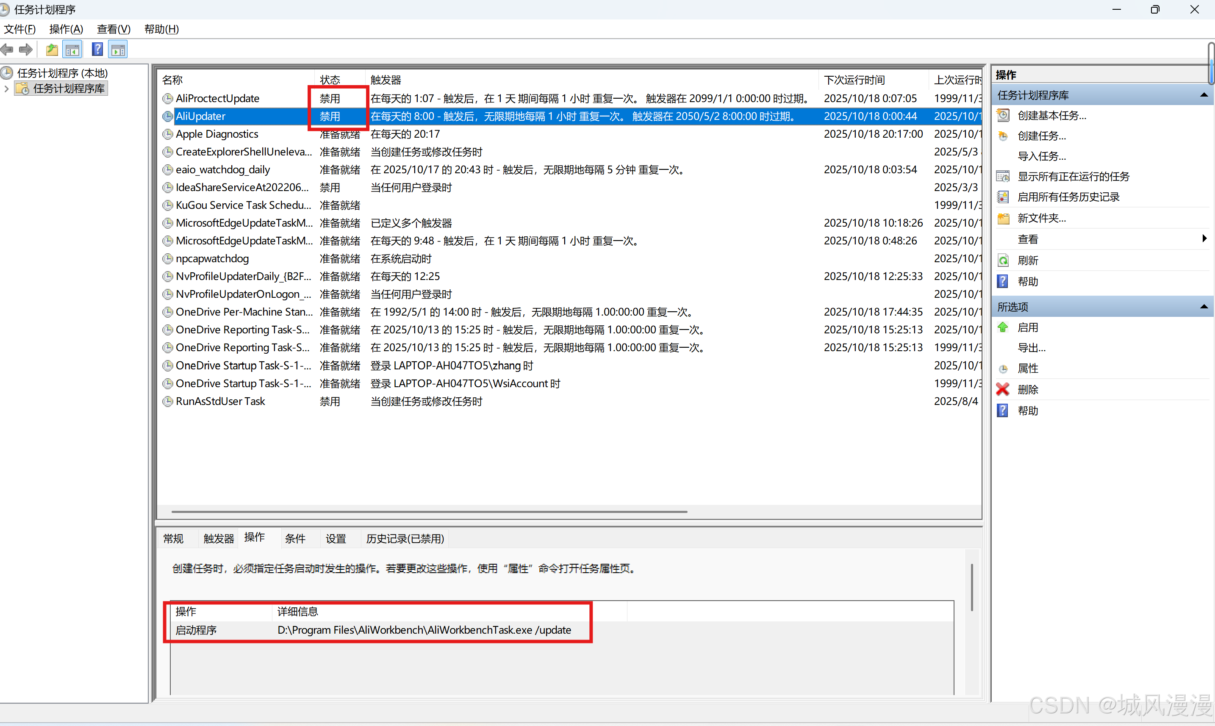Click the red X delete icon

pyautogui.click(x=1003, y=389)
